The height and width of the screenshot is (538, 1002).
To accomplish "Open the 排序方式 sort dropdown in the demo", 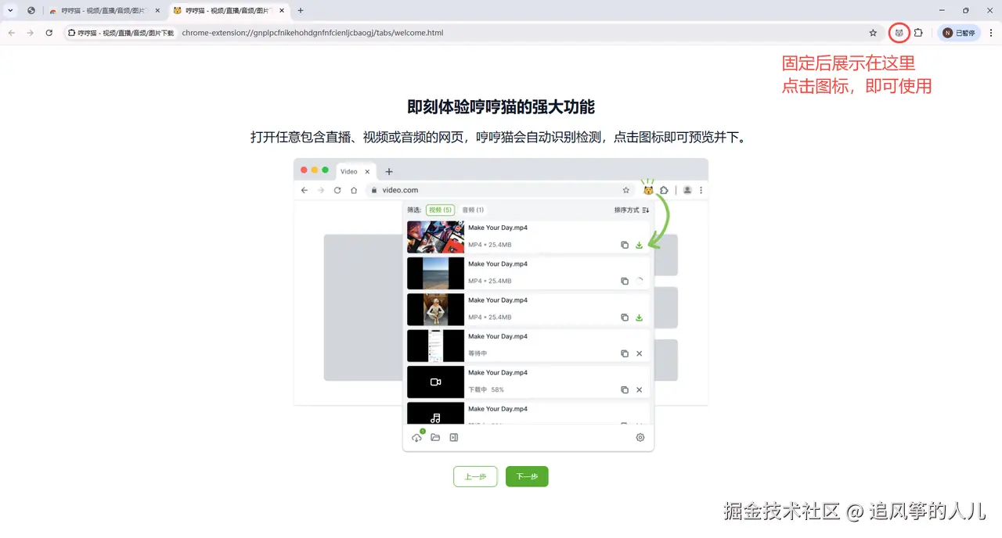I will 632,210.
